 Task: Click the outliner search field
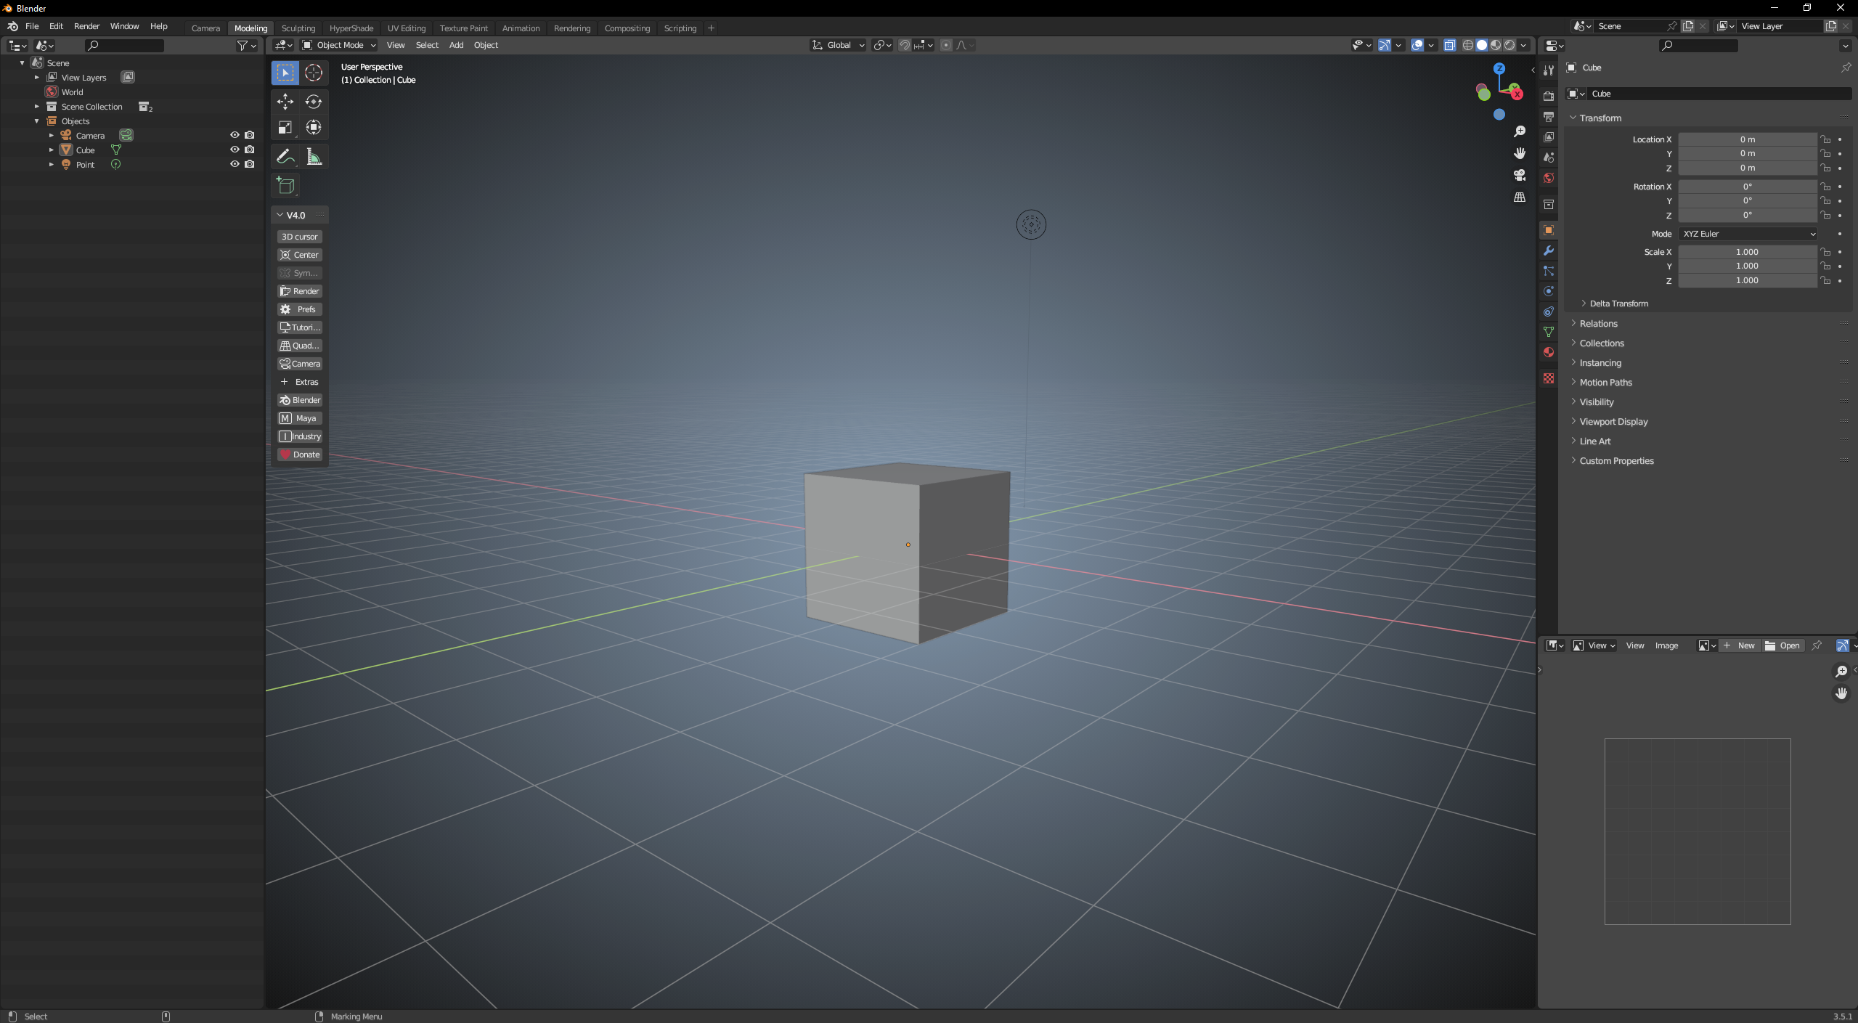[x=125, y=45]
